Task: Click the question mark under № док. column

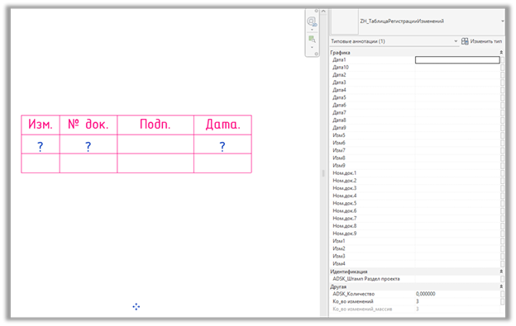Action: click(x=88, y=146)
